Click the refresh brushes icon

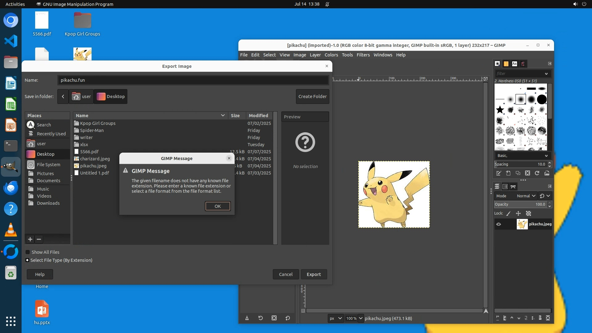[x=537, y=173]
